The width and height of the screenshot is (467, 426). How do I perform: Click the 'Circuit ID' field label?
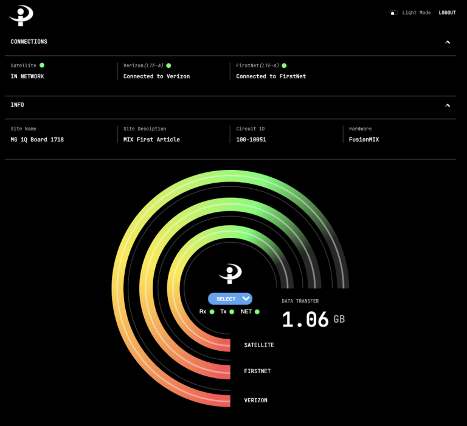click(250, 129)
